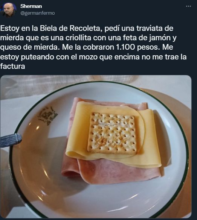Screen dimensions: 197x220
Task: Click the word 'puteando' in tweet text
Action: pos(38,57)
